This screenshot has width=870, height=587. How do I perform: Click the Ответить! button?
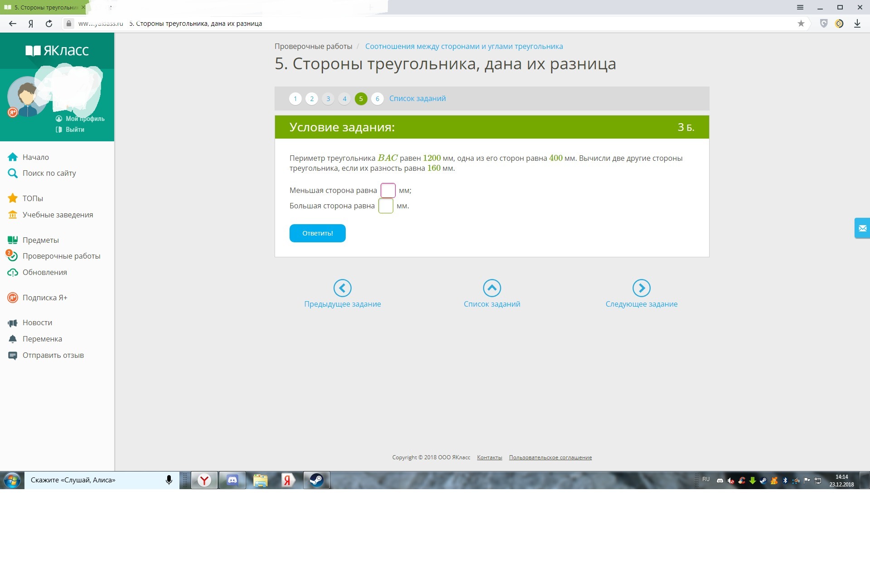[x=317, y=233]
